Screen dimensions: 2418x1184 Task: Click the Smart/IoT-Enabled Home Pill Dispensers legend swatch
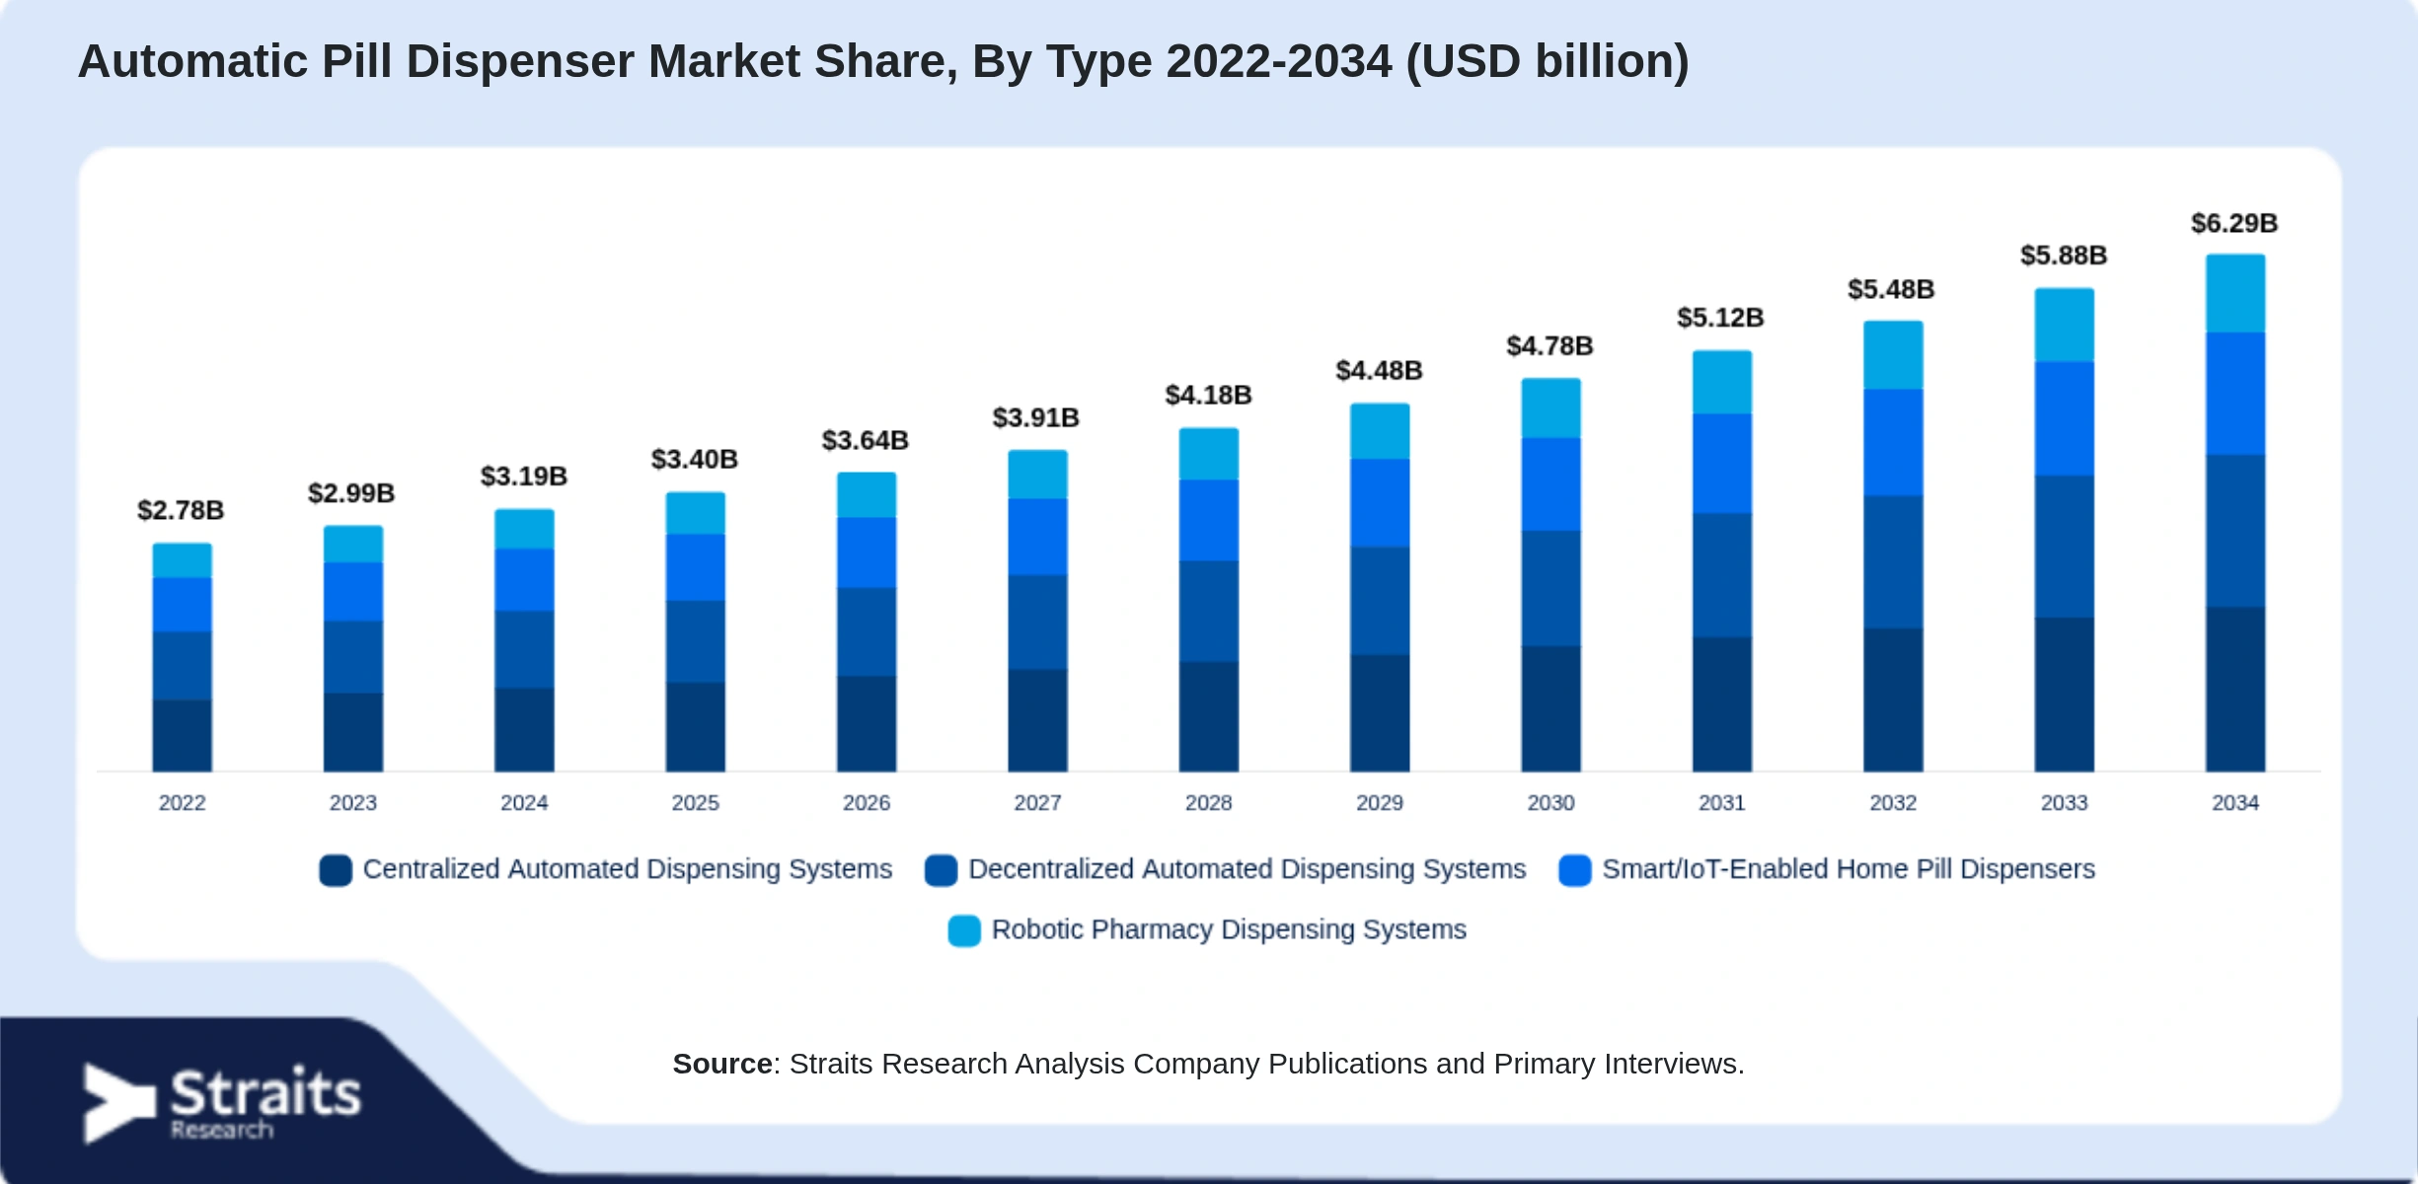[1574, 870]
